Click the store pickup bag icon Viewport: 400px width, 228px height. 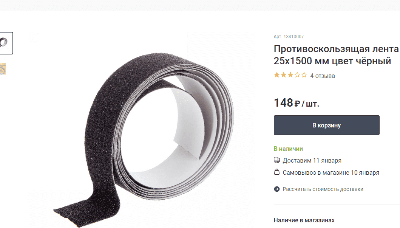[277, 172]
